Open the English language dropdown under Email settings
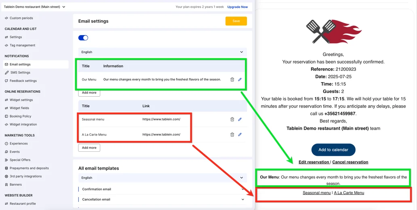Viewport: 417px width, 210px height. pos(162,52)
